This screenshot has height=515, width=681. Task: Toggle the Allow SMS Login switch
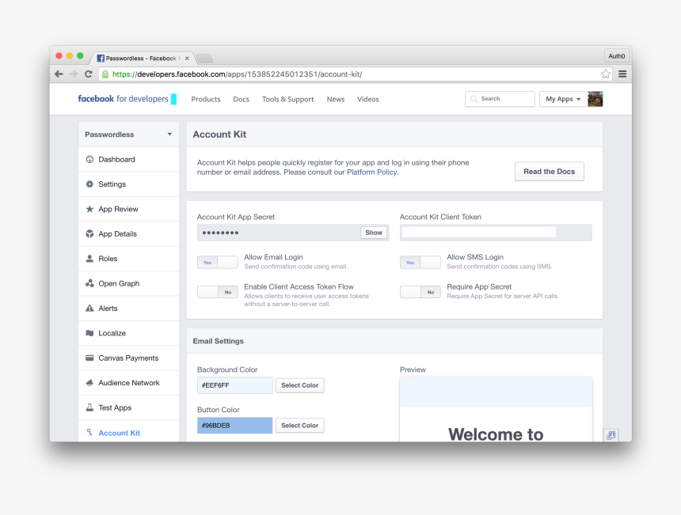coord(420,262)
